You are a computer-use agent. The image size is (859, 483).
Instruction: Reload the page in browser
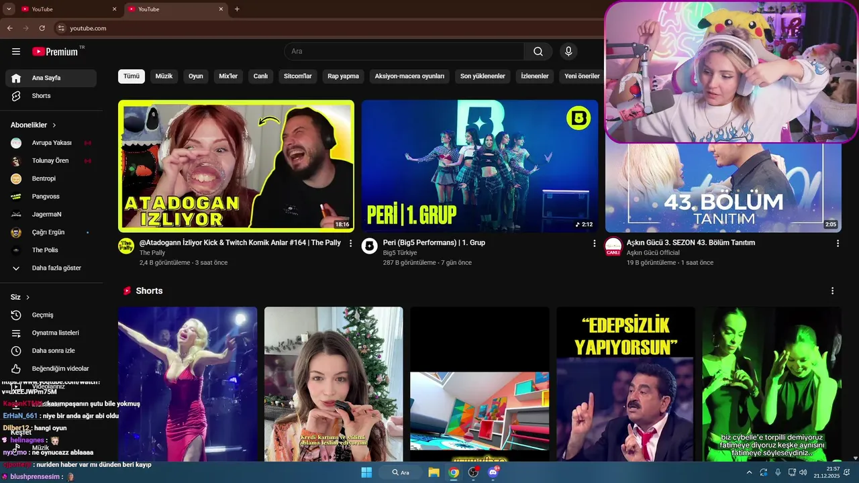(42, 28)
